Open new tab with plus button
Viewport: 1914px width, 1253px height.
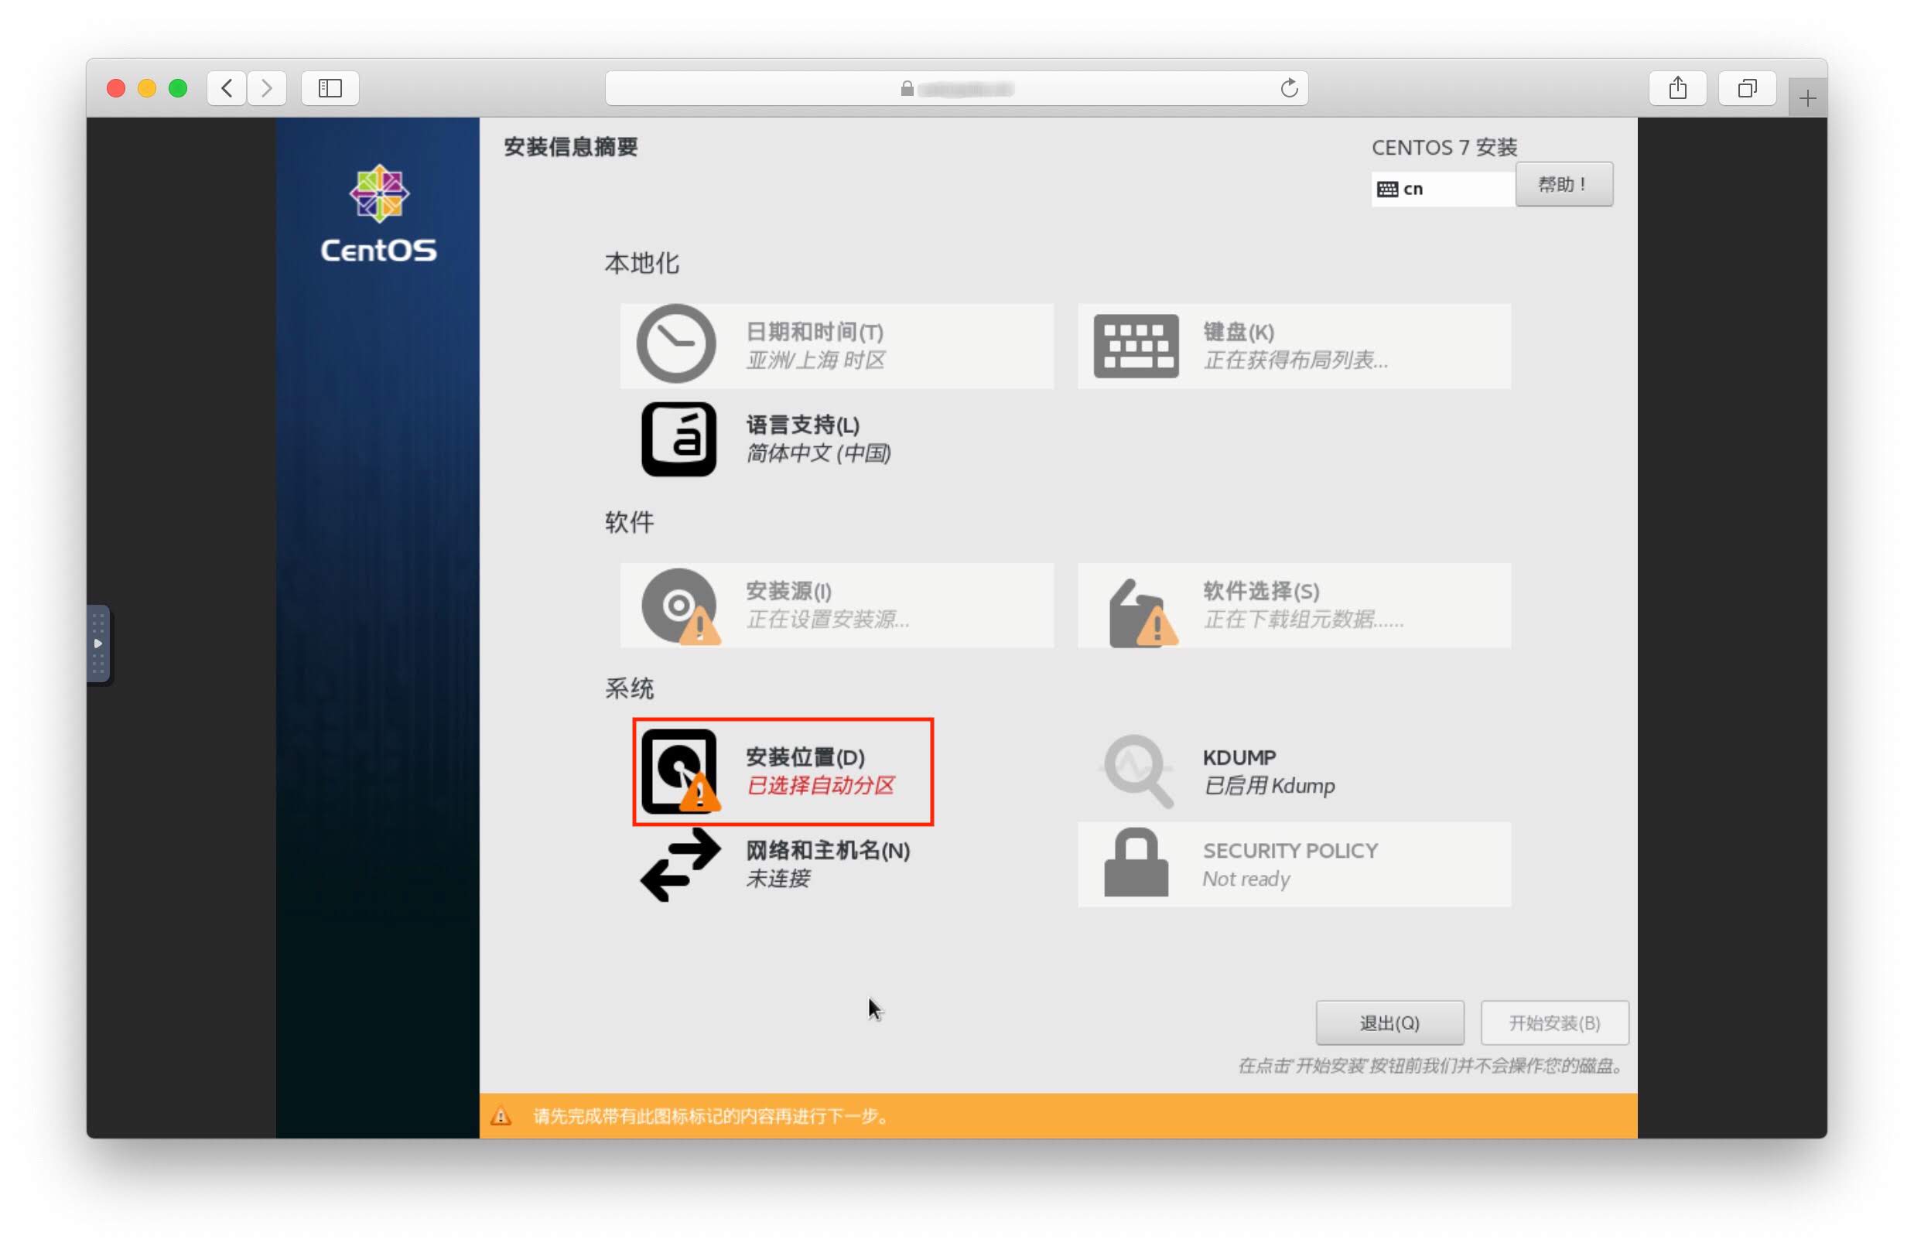(x=1806, y=99)
